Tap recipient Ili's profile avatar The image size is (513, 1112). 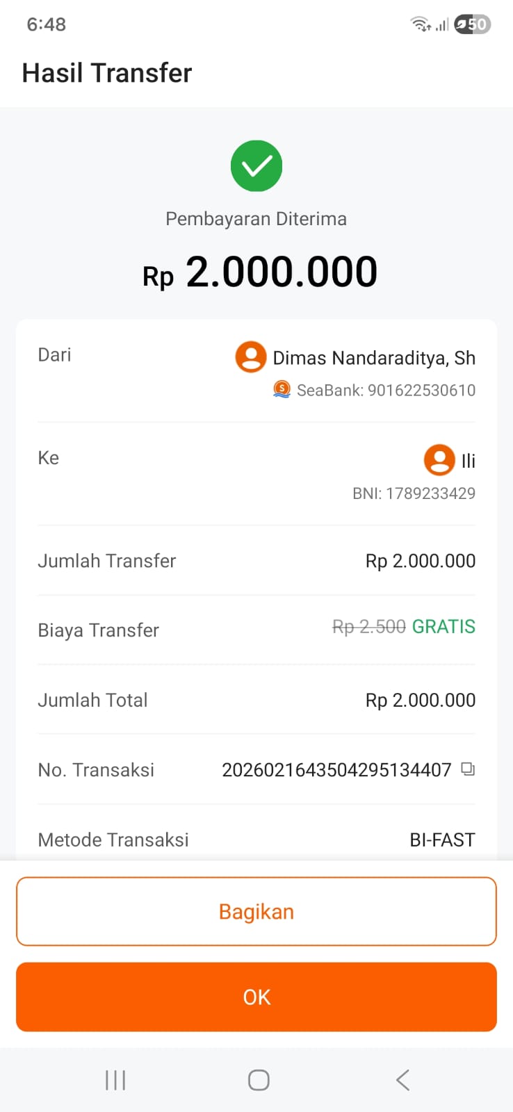click(439, 460)
